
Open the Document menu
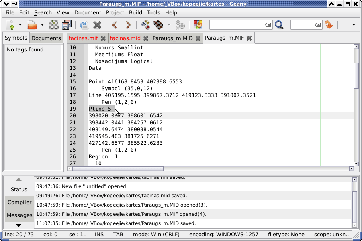88,13
